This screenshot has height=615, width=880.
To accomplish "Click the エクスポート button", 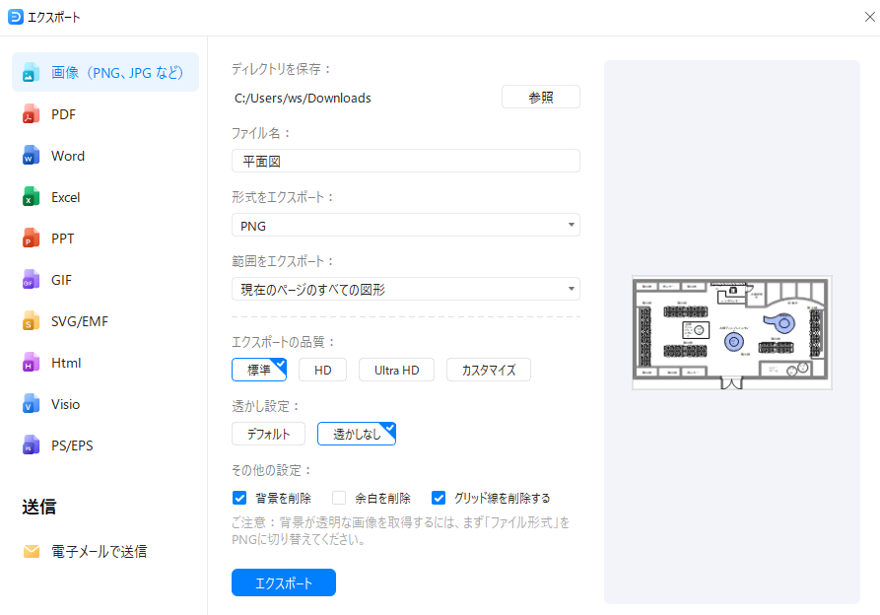I will (283, 582).
